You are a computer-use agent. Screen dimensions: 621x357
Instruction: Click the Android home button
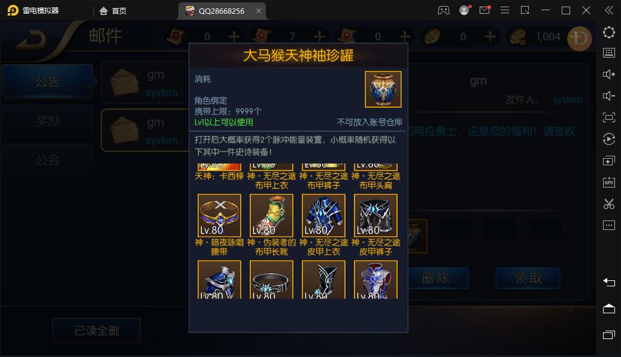click(x=608, y=308)
